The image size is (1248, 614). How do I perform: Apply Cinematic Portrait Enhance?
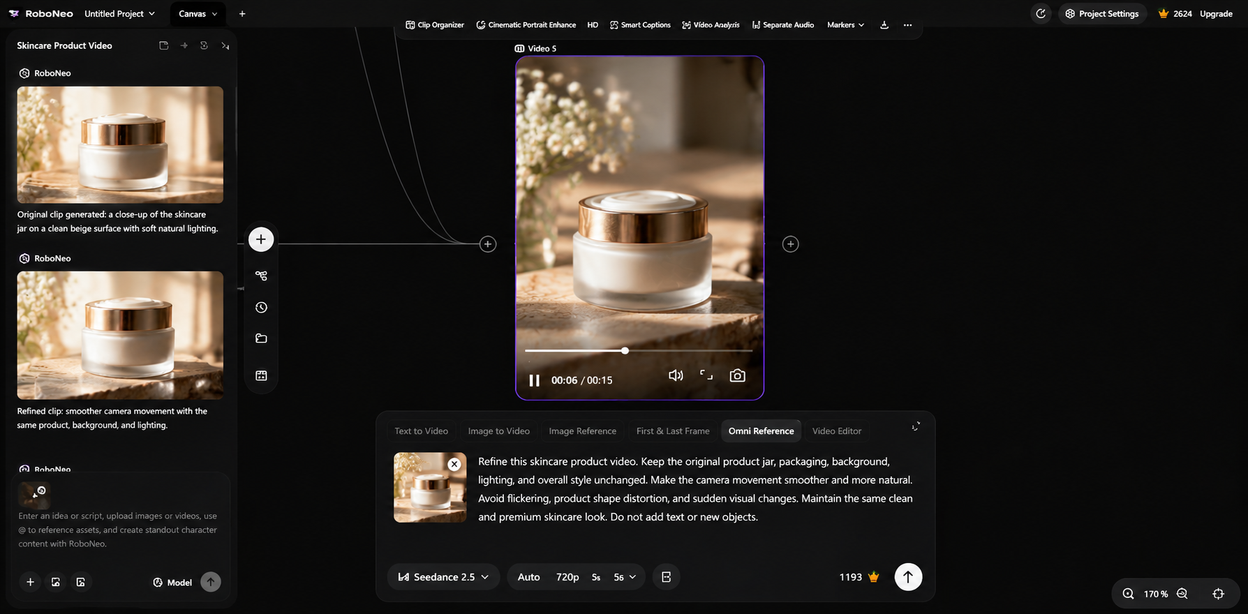[x=526, y=25]
